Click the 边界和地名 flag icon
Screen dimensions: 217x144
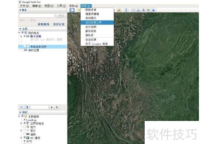(28, 123)
